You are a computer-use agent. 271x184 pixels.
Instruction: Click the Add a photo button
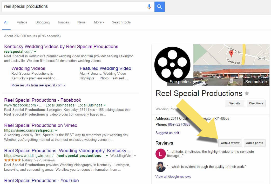pyautogui.click(x=255, y=143)
